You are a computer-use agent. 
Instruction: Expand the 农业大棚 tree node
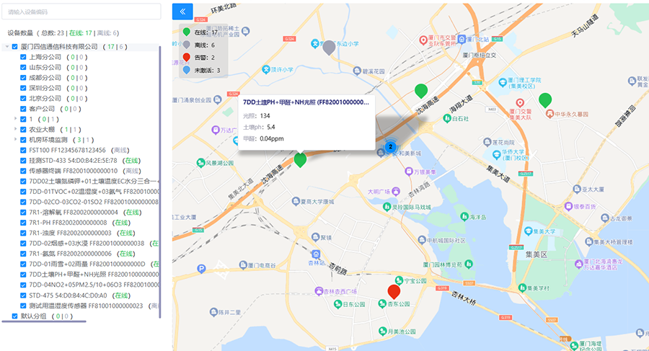point(15,129)
